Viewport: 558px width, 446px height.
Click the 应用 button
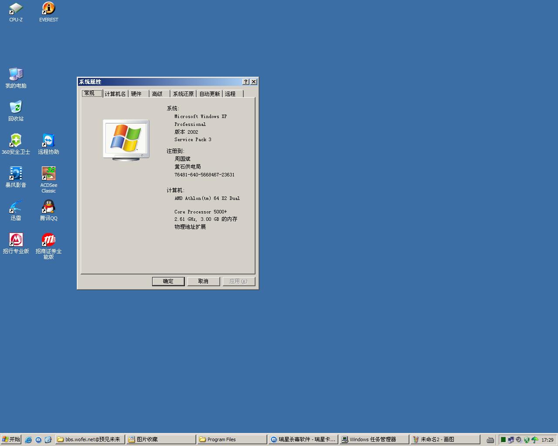(239, 281)
